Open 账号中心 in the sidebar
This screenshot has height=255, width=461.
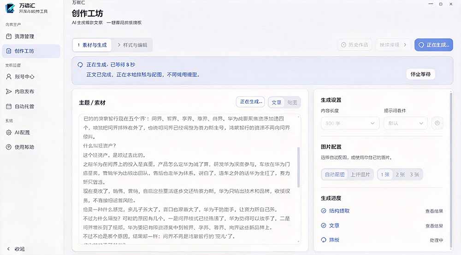31,76
